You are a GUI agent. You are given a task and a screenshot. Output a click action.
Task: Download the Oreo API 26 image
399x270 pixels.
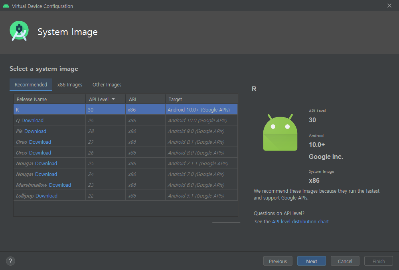click(x=40, y=153)
